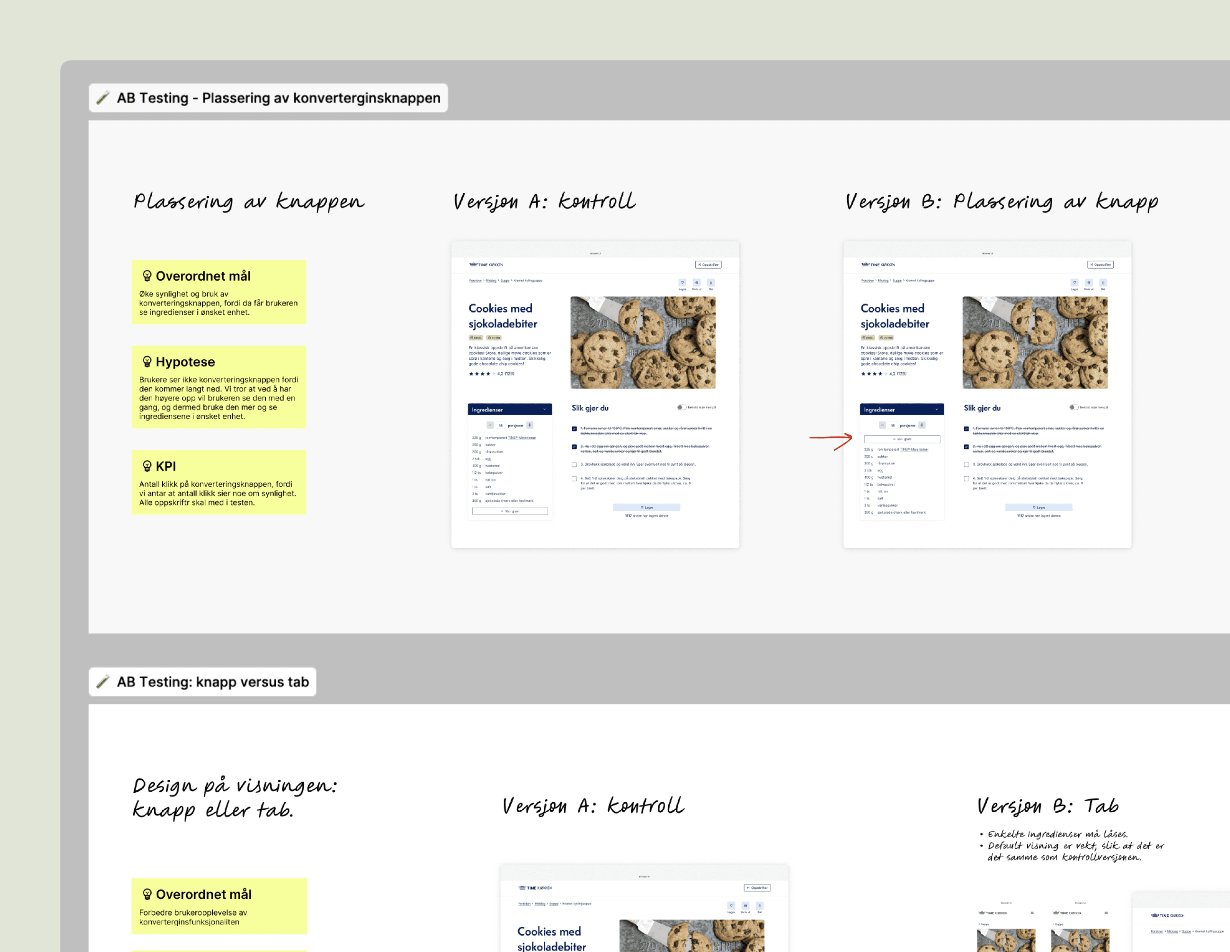
Task: Click lightbulb icon on lower Overordnet mål note
Action: pos(147,894)
